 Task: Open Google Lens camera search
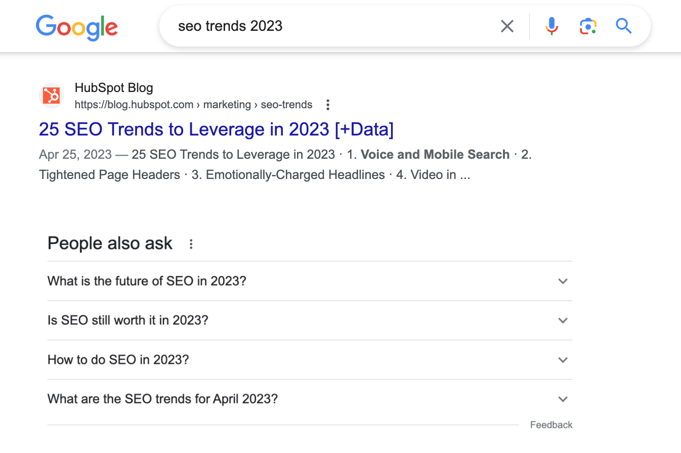click(588, 26)
